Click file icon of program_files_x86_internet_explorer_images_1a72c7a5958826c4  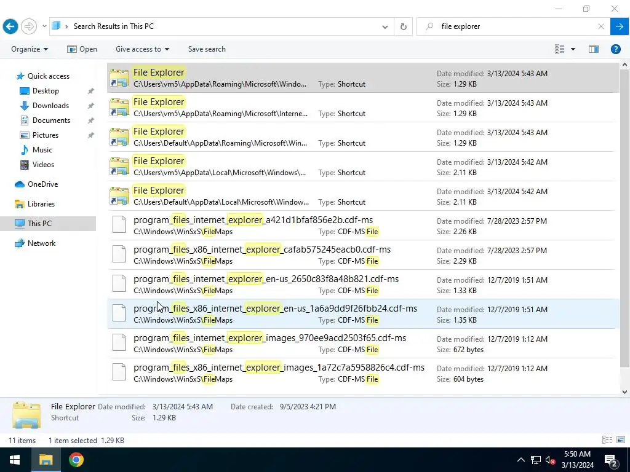[x=119, y=372]
